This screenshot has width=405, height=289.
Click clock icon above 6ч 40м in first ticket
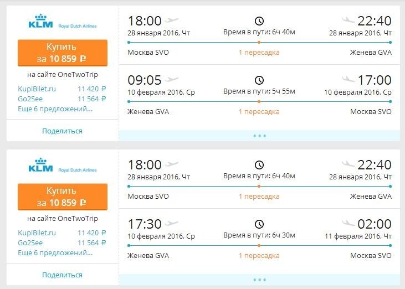(x=259, y=21)
